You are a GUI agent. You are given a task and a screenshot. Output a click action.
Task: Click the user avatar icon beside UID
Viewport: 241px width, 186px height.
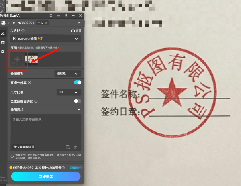[x=4, y=22]
